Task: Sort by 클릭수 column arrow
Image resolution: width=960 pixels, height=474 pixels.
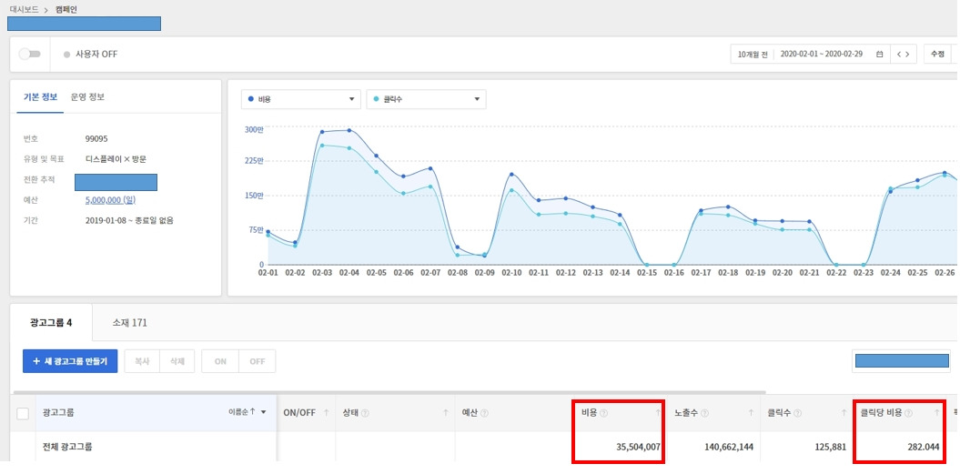Action: coord(844,413)
